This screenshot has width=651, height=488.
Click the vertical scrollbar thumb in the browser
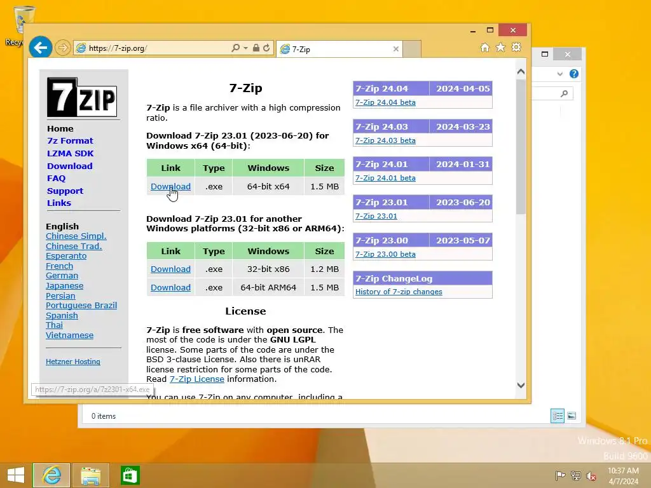click(521, 147)
